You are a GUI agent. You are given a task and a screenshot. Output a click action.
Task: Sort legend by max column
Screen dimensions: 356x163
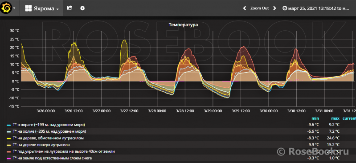point(335,118)
